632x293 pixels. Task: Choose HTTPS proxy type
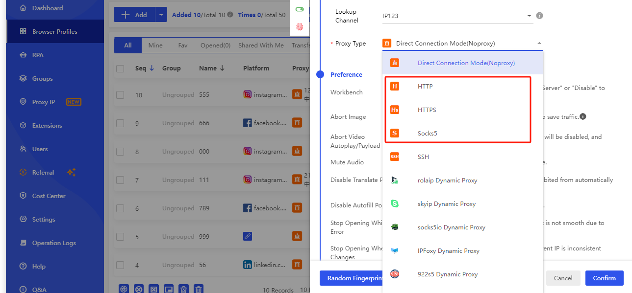[x=463, y=110]
